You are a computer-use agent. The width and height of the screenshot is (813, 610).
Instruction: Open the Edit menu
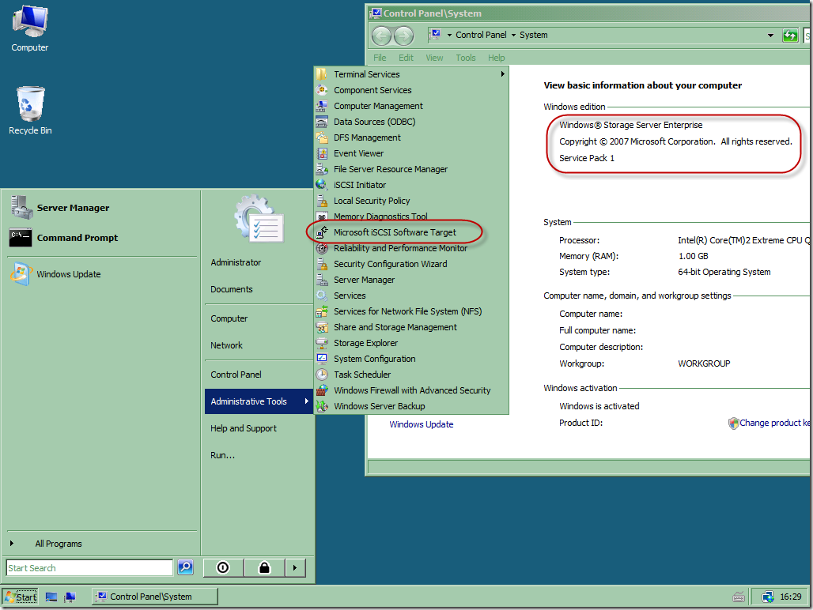pyautogui.click(x=406, y=58)
